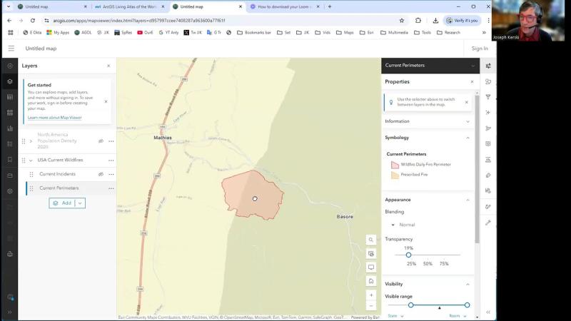This screenshot has width=571, height=321.
Task: Click the map Home extent button
Action: (370, 281)
